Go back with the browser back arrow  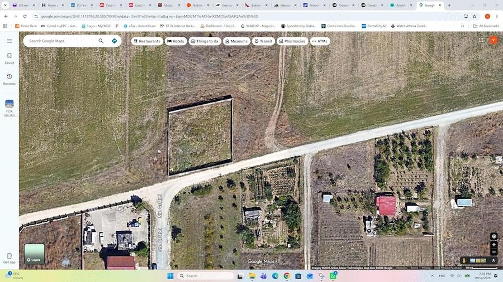coord(6,16)
